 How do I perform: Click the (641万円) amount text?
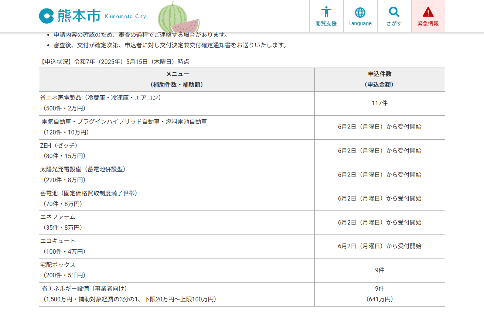tap(380, 299)
